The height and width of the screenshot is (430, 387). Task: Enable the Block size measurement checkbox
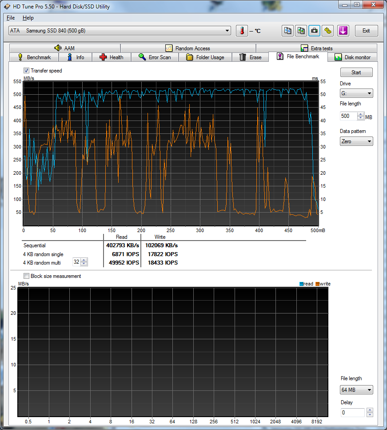[x=26, y=276]
